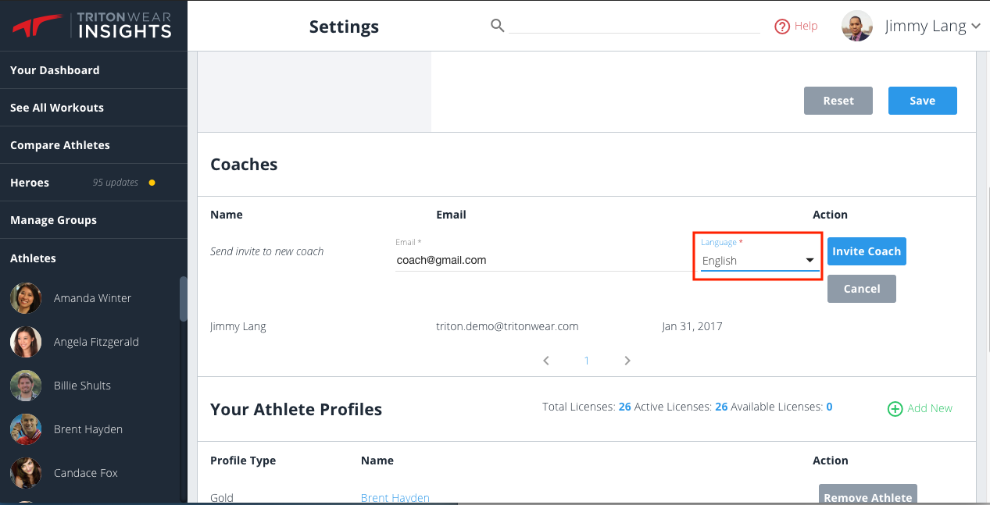Click Amanda Winter's avatar photo
The width and height of the screenshot is (990, 505).
[26, 298]
